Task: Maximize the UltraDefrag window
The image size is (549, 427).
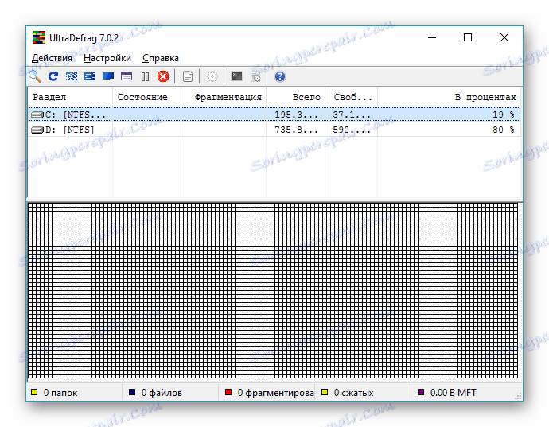Action: pyautogui.click(x=468, y=37)
